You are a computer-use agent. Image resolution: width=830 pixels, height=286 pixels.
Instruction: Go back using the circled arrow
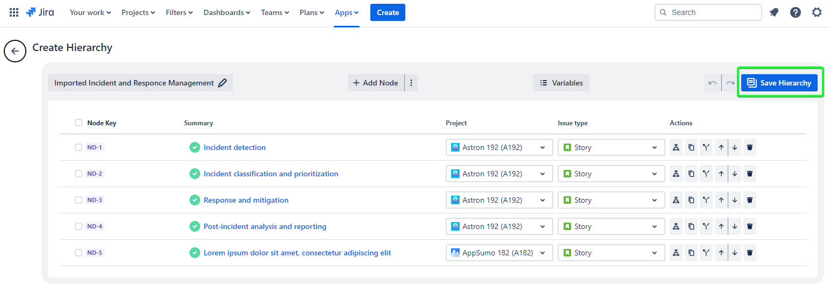15,51
